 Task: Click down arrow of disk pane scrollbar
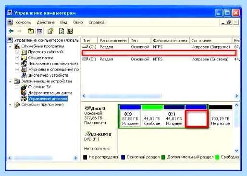[x=236, y=151]
